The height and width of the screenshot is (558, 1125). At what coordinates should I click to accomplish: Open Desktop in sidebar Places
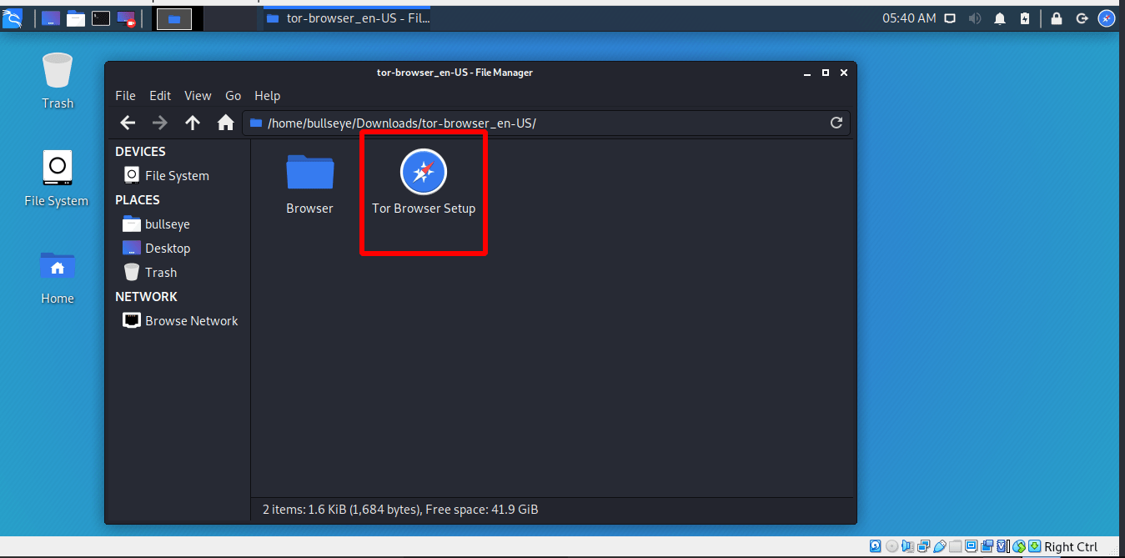click(x=156, y=248)
